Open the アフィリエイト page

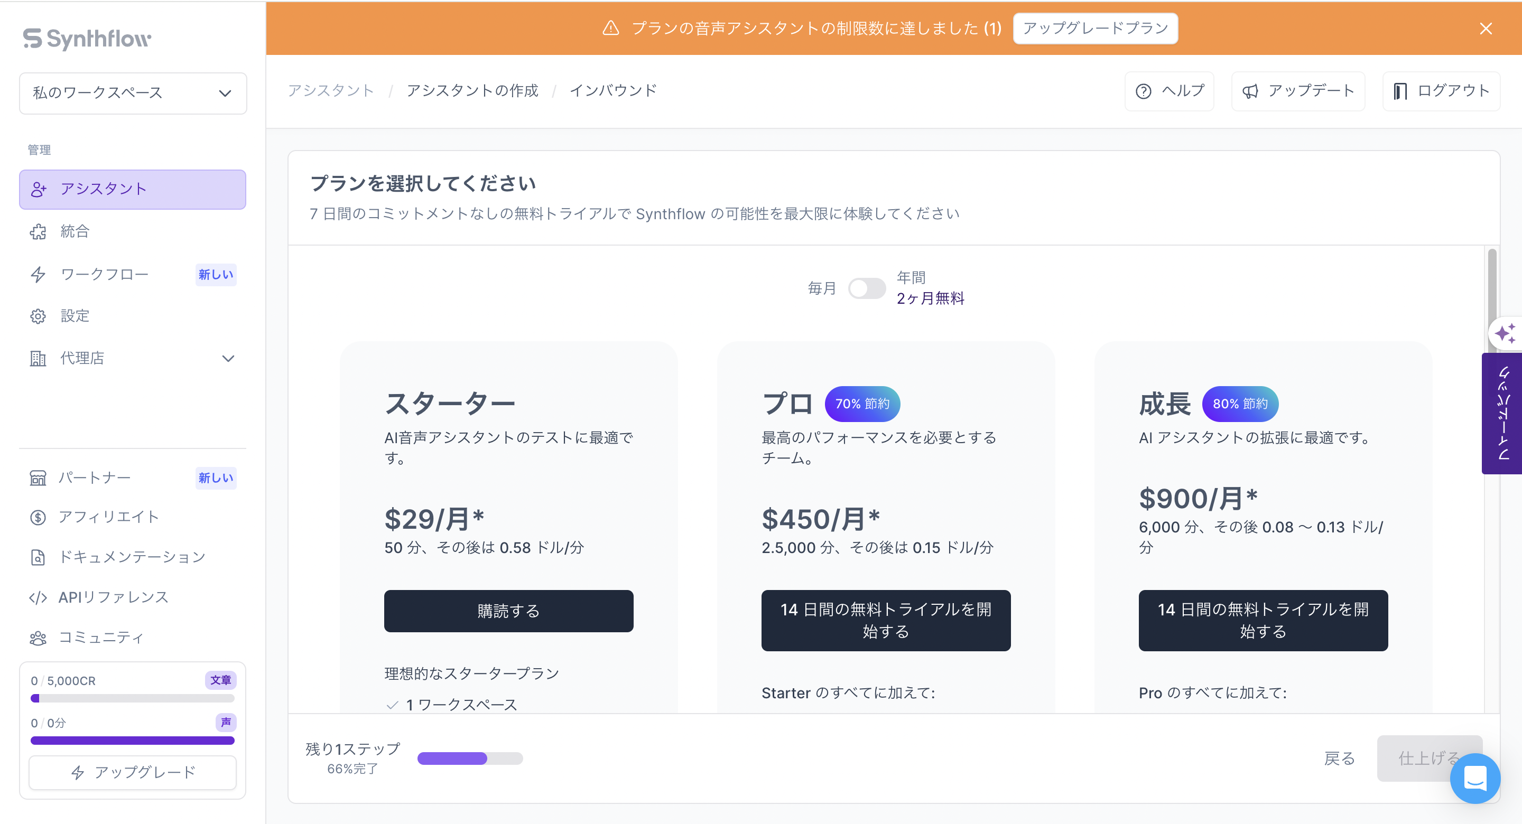pyautogui.click(x=133, y=518)
